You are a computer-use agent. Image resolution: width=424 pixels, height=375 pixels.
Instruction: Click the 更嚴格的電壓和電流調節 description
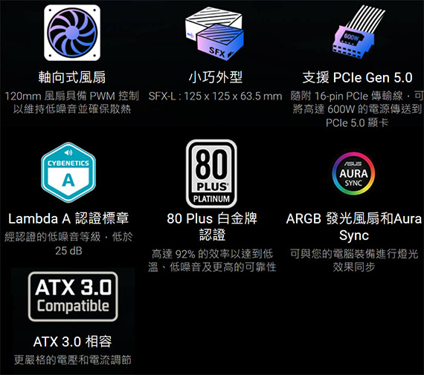(x=72, y=360)
